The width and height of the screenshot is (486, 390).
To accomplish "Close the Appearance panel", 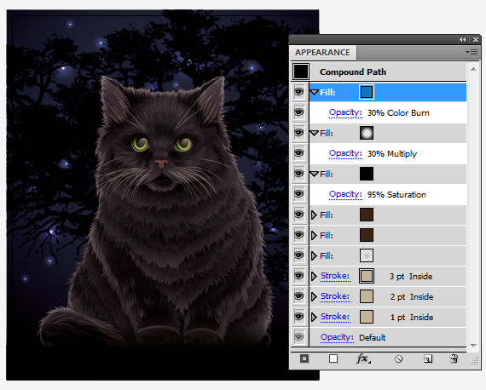I will click(476, 40).
